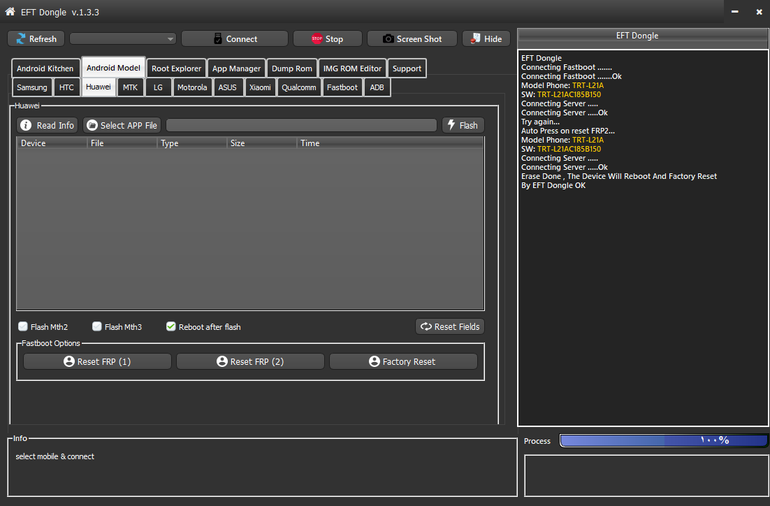Click the Read Info button label

point(55,125)
